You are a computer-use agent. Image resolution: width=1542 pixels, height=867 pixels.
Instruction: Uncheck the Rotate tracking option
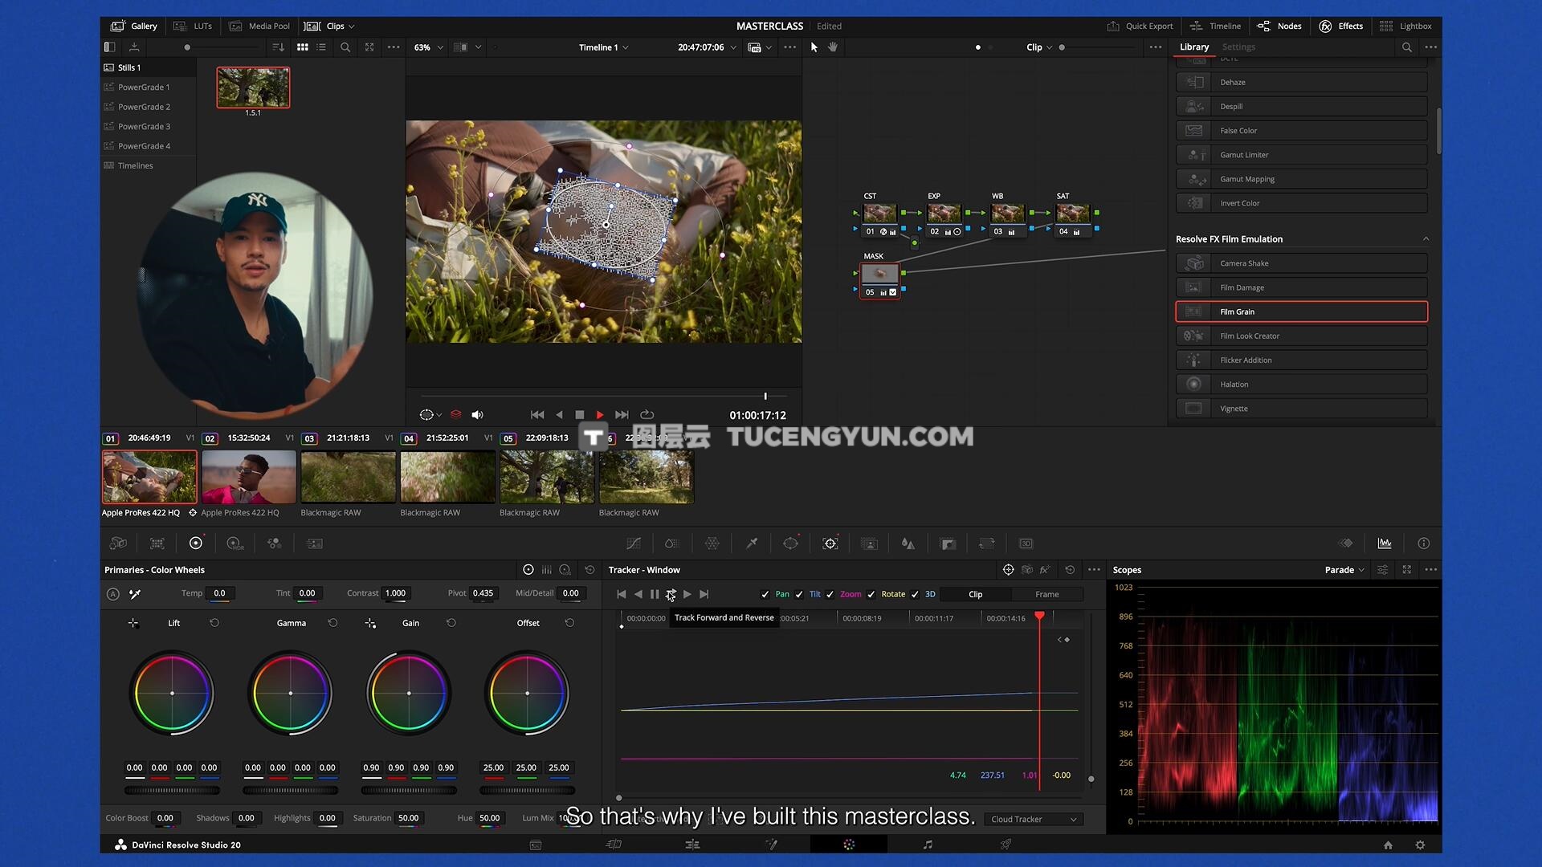tap(871, 595)
